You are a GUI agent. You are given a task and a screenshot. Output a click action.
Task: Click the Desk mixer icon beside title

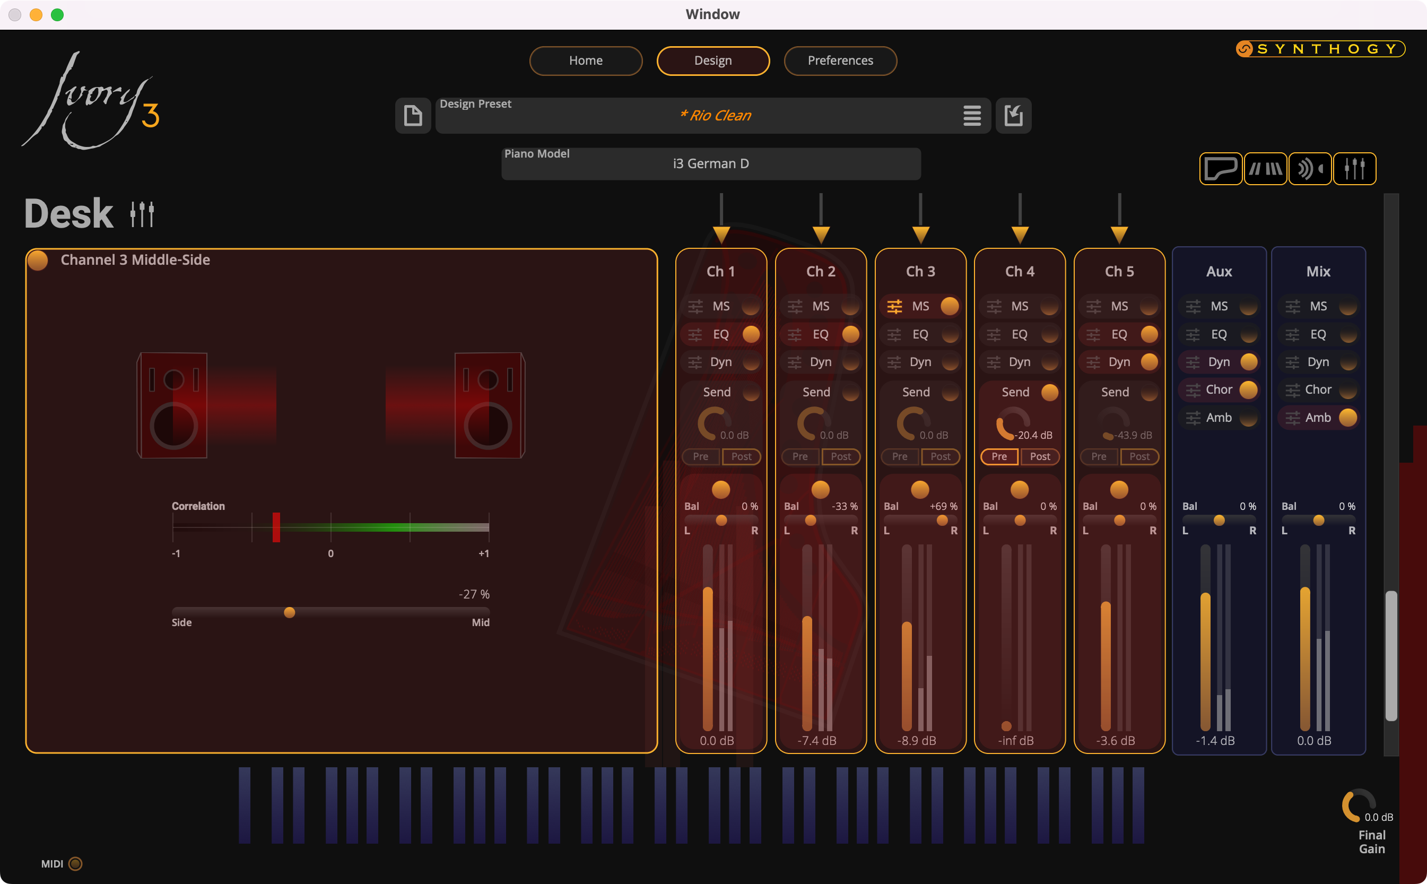tap(142, 214)
